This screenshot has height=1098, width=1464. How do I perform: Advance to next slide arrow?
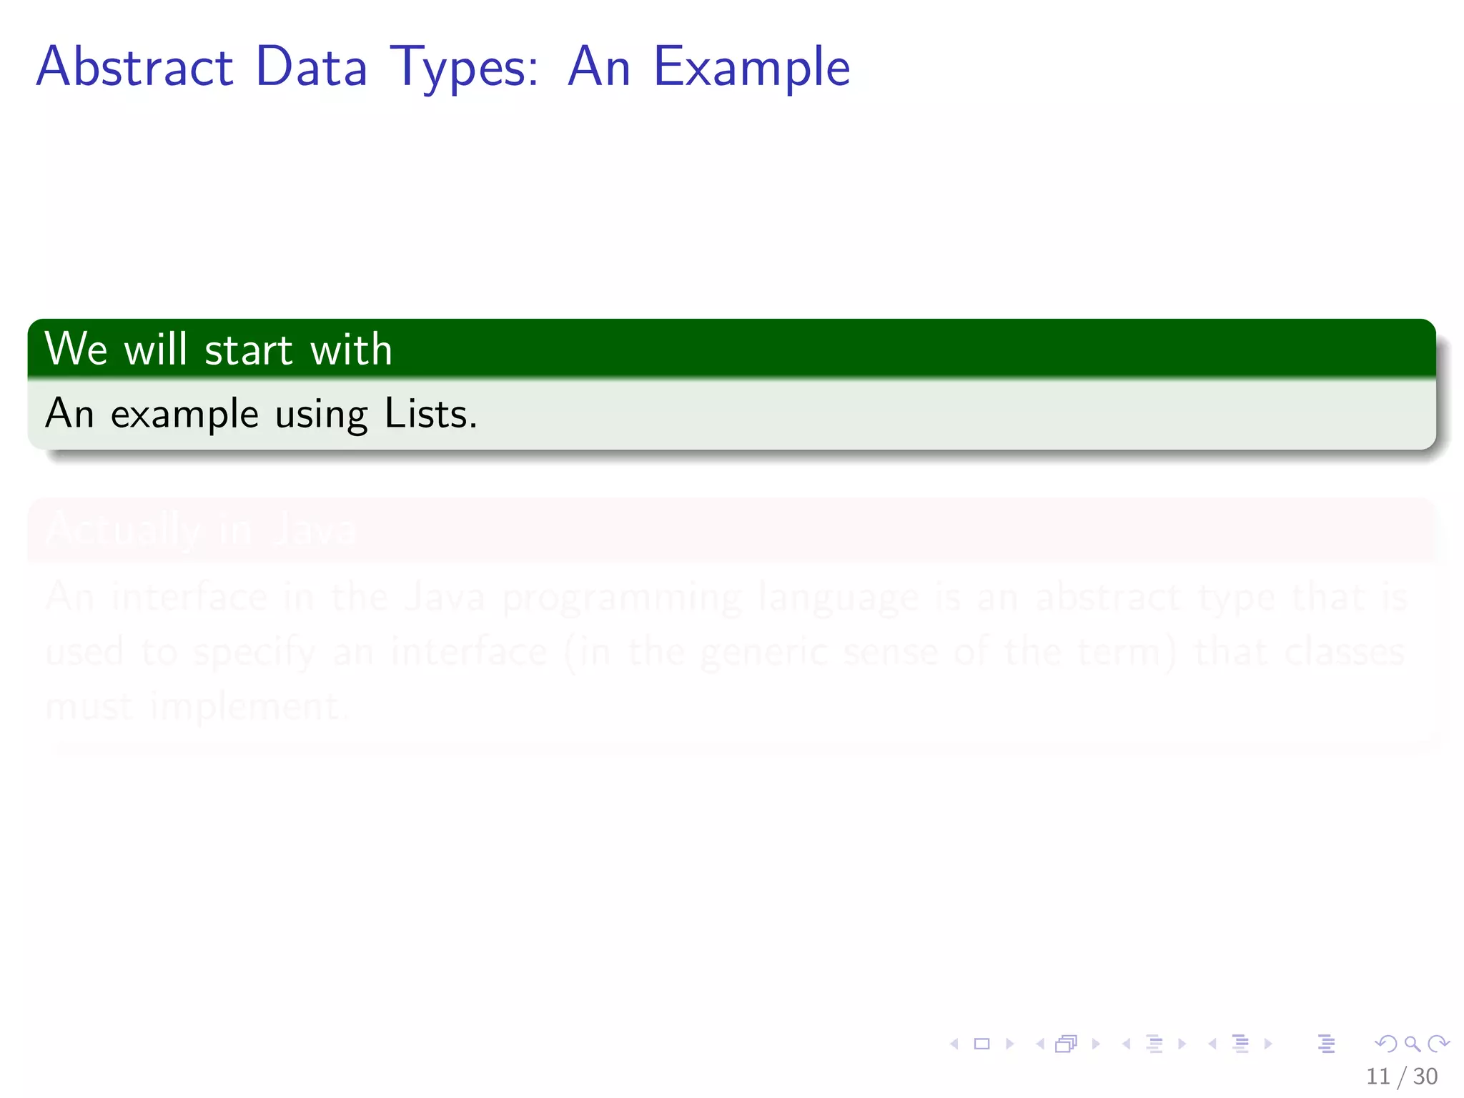tap(1010, 1044)
